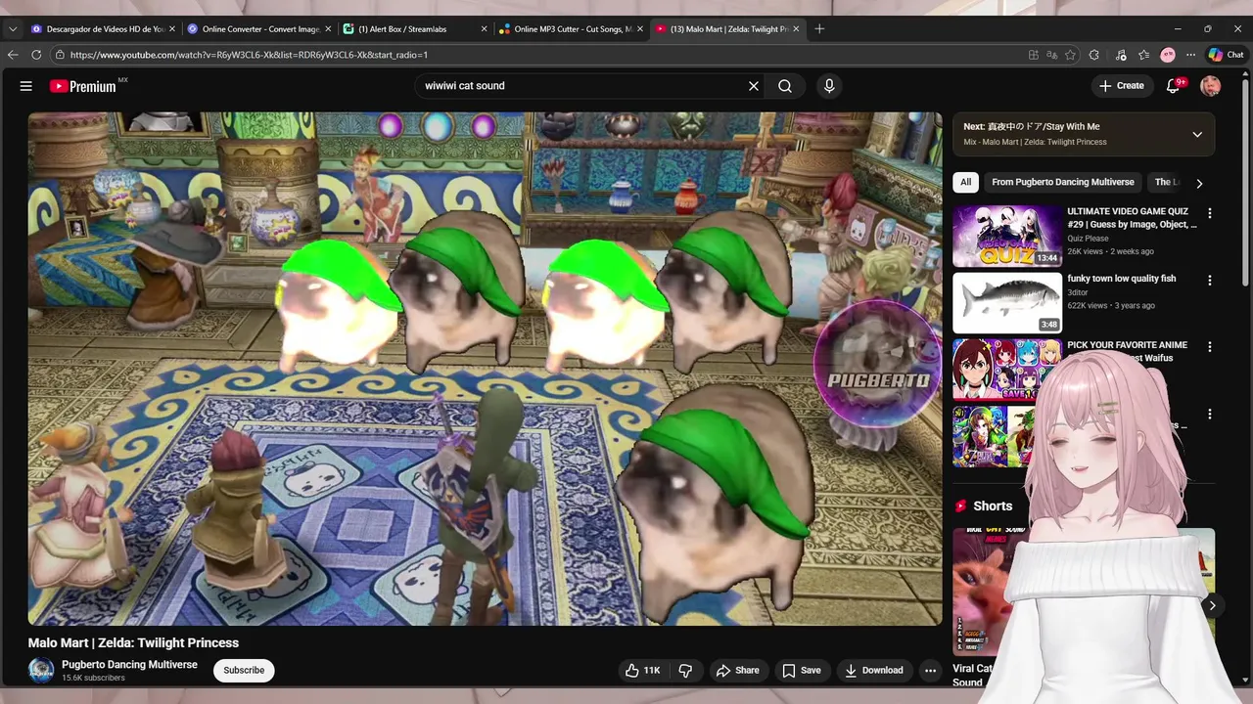Image resolution: width=1253 pixels, height=704 pixels.
Task: Click the Create button
Action: click(x=1121, y=86)
